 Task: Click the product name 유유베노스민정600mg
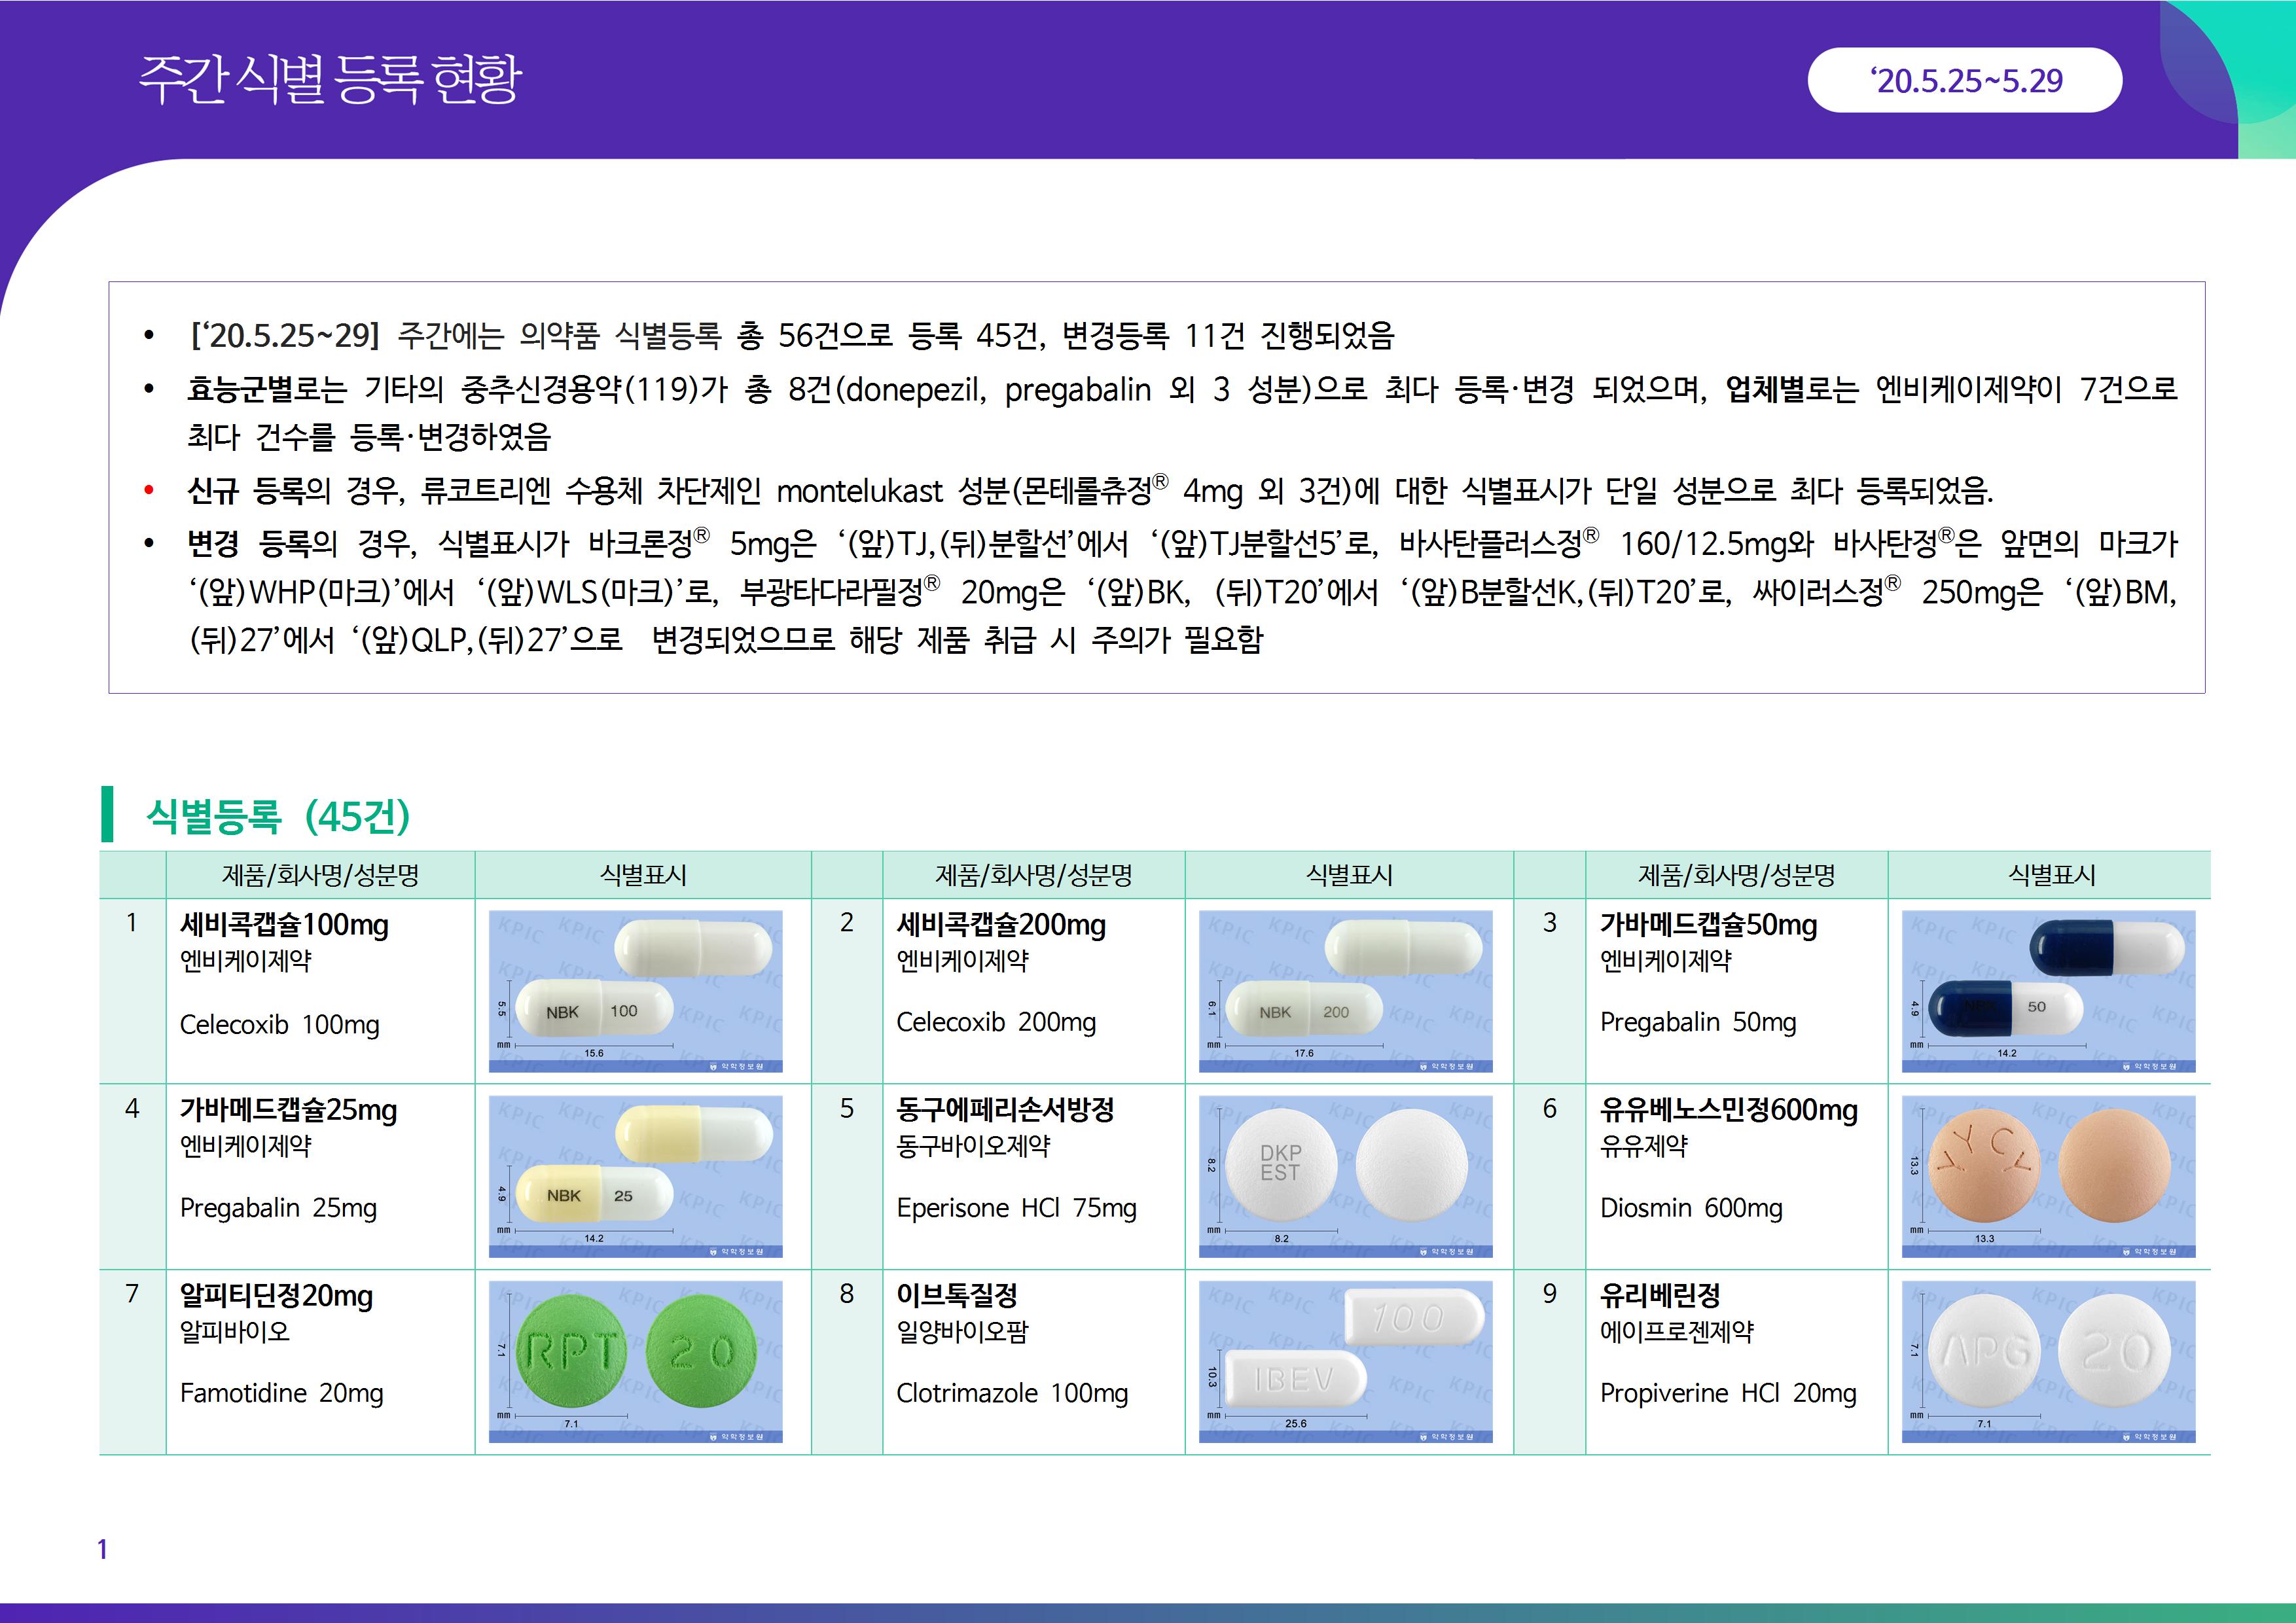tap(1728, 1110)
